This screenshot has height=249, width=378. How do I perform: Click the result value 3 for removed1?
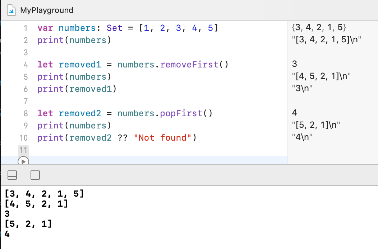pos(295,64)
